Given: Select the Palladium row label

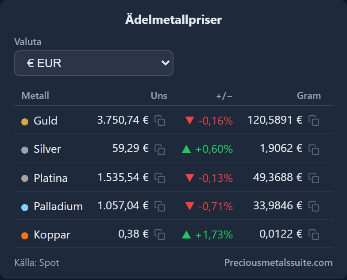Looking at the screenshot, I should 58,207.
